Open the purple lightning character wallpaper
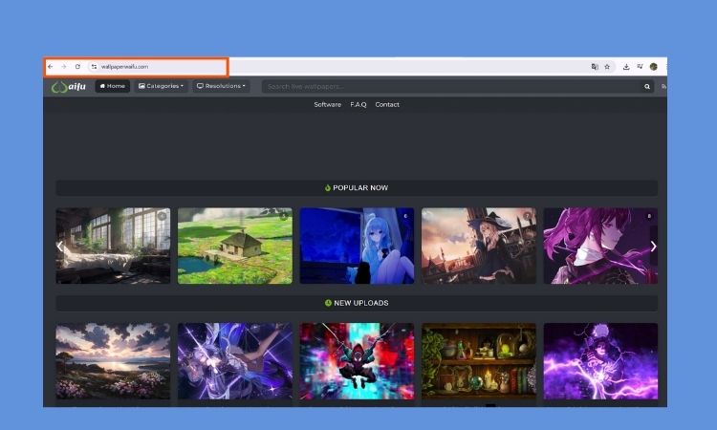Viewport: 717px width, 430px height. (x=600, y=361)
